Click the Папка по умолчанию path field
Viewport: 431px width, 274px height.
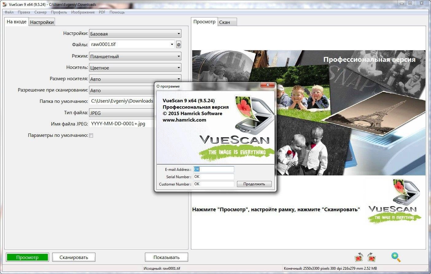[x=122, y=101]
